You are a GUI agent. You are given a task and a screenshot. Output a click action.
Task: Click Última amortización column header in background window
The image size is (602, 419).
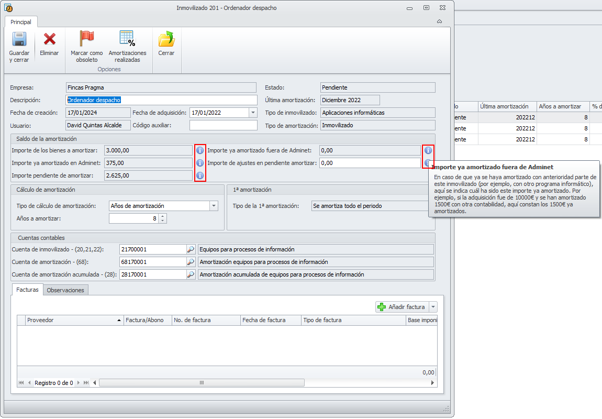click(507, 106)
